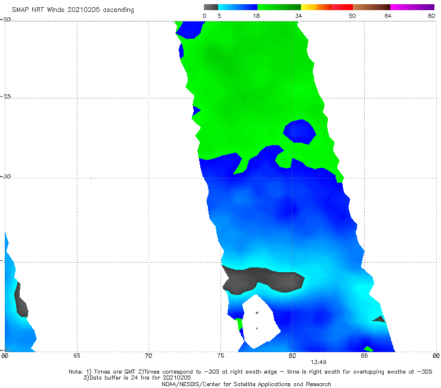Click the longitude axis label '70'
The image size is (441, 388).
[148, 356]
